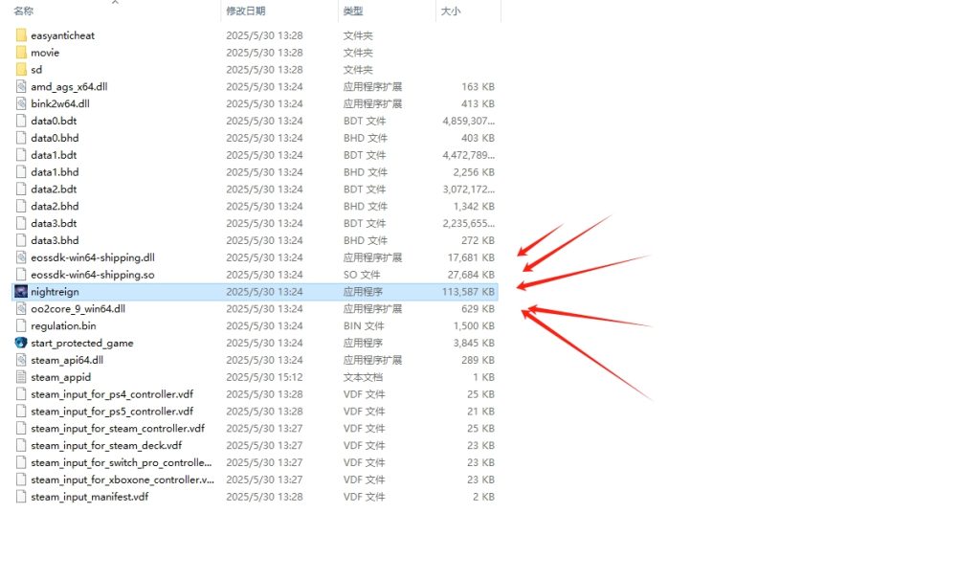The image size is (980, 580).
Task: Select the file name movie
Action: point(45,53)
